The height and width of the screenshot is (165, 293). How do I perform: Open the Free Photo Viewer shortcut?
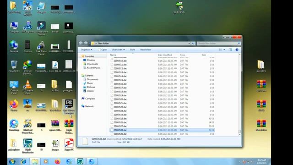pos(41,48)
